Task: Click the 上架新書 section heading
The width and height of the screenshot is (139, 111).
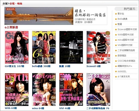Action: [11, 27]
